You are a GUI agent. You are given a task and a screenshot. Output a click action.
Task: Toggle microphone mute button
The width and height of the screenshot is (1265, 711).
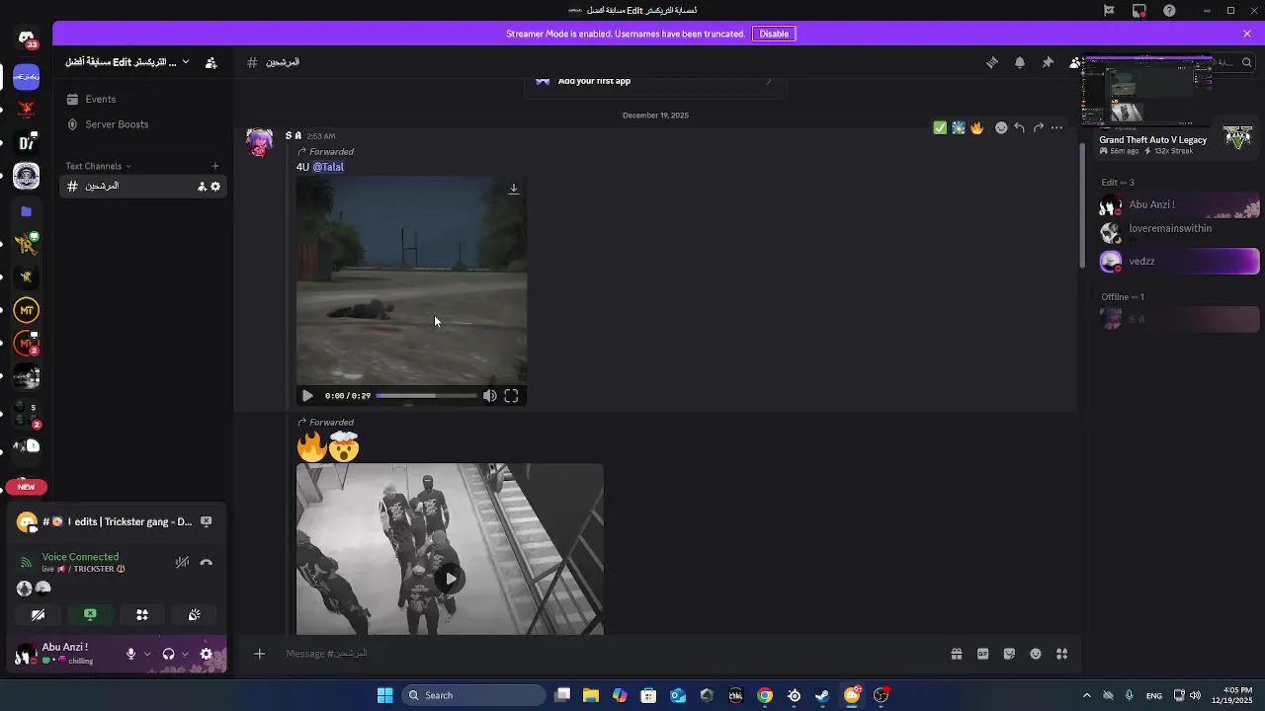[x=130, y=654]
